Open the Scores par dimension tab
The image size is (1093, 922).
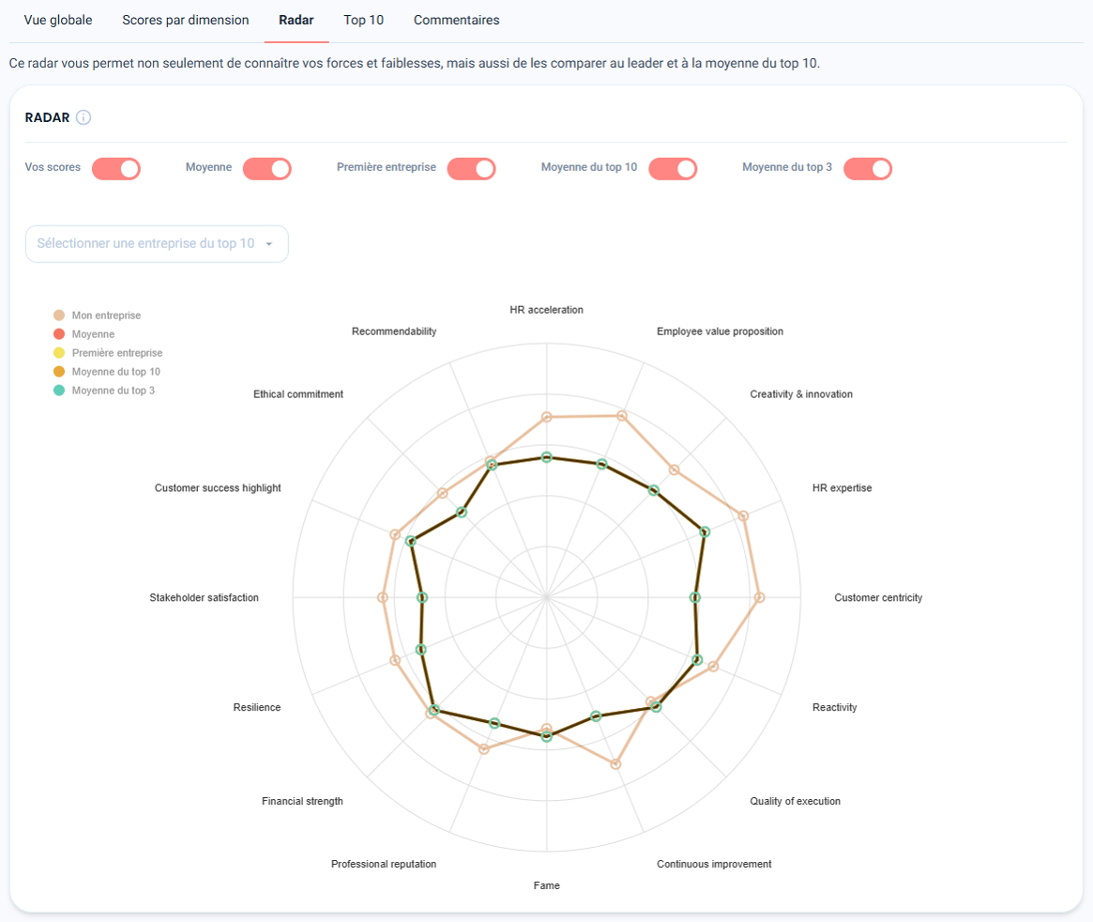pyautogui.click(x=186, y=21)
